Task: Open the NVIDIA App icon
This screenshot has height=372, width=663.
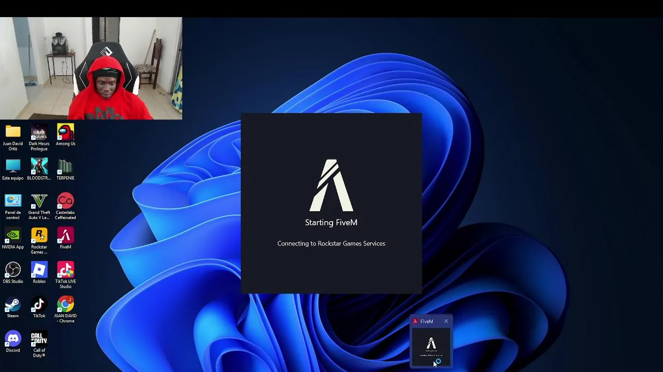Action: (13, 239)
